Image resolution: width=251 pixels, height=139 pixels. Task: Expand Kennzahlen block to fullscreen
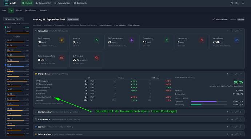tap(236, 31)
